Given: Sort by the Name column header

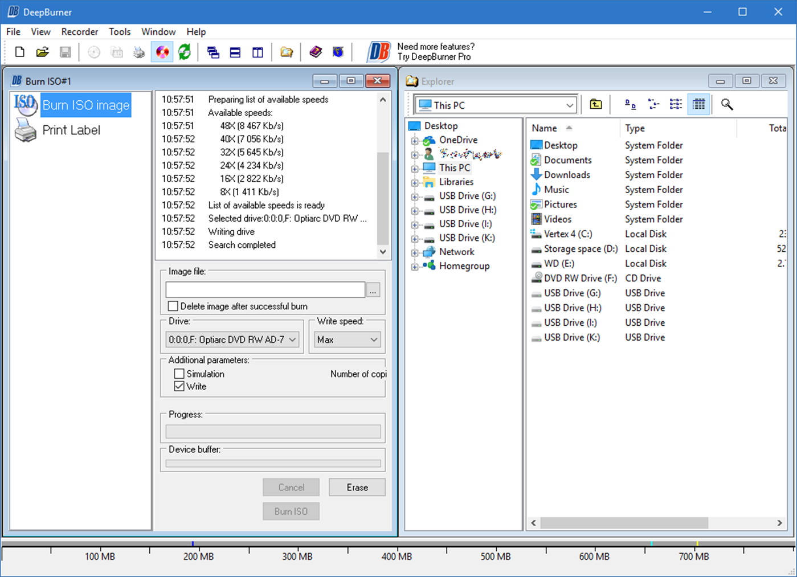Looking at the screenshot, I should click(573, 128).
